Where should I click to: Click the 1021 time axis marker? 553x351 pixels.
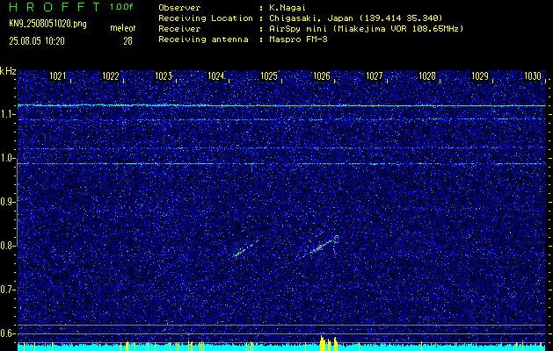pyautogui.click(x=57, y=76)
